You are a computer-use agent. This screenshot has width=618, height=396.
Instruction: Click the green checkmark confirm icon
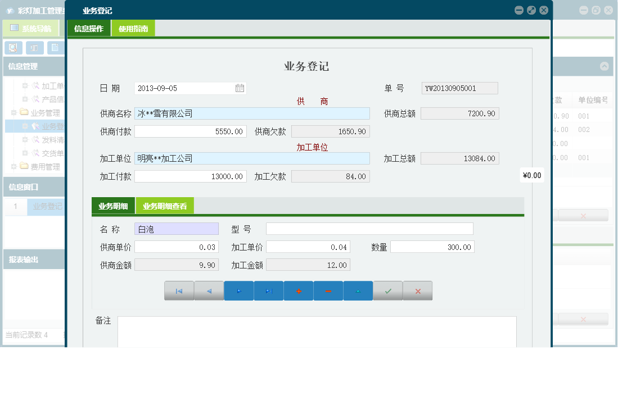pos(388,290)
